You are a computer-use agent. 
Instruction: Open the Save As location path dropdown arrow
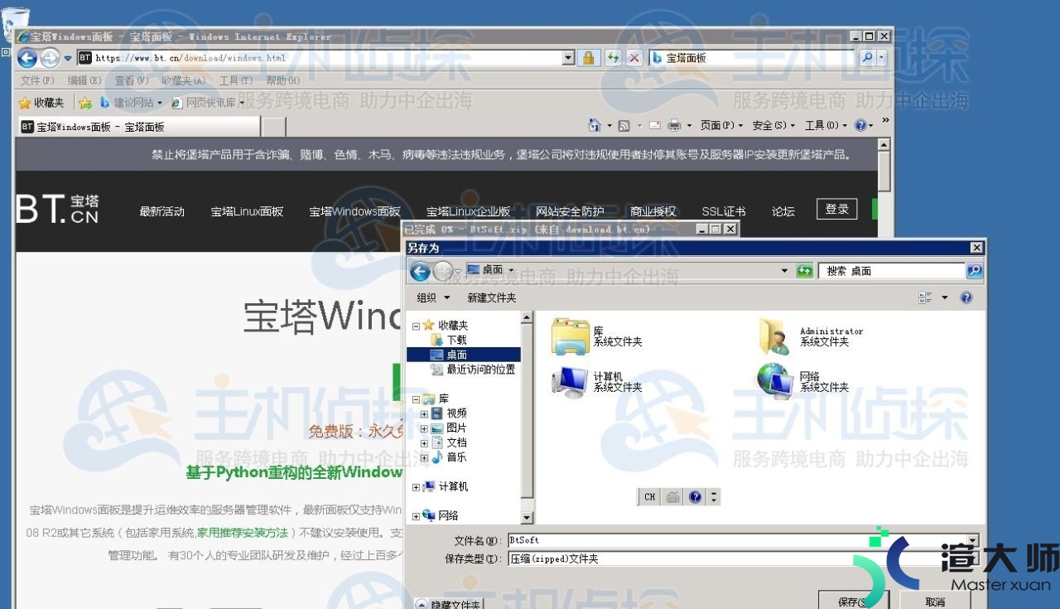click(x=784, y=271)
